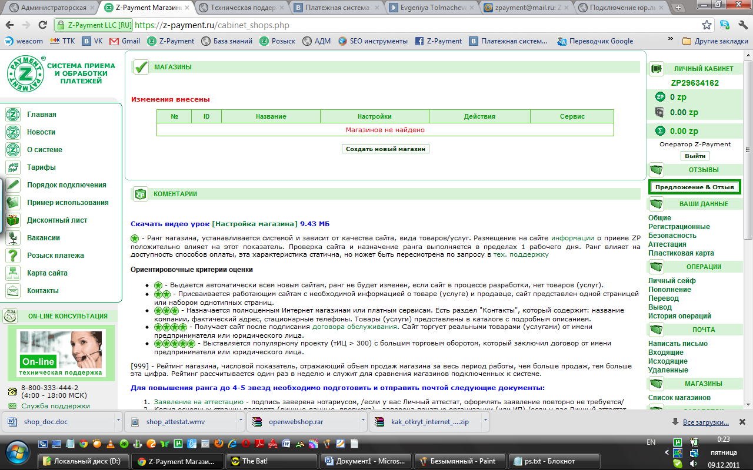Click the Карта сайта sitemap icon
Viewport: 753px width, 470px height.
(x=13, y=273)
